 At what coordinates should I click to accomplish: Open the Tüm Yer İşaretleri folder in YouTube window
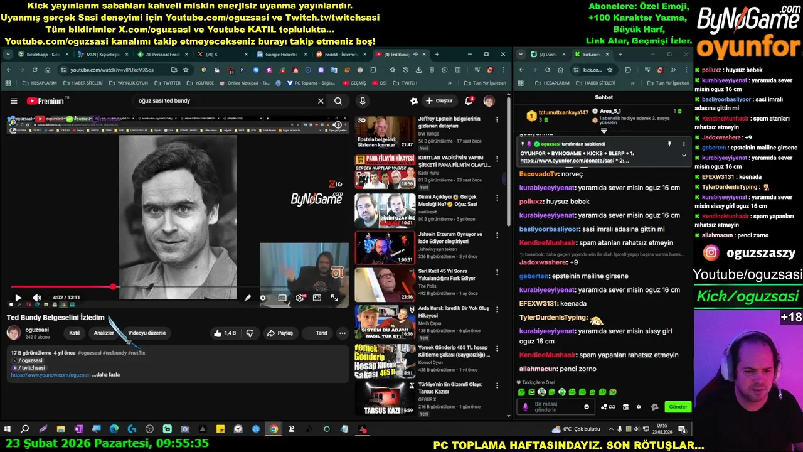pos(485,83)
